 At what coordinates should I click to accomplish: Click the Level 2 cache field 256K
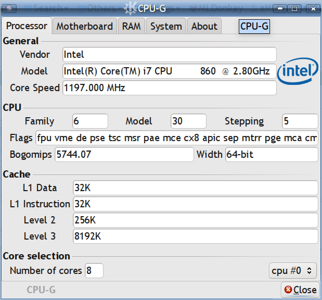click(196, 220)
